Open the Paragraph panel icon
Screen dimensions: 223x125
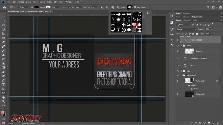pyautogui.click(x=172, y=45)
